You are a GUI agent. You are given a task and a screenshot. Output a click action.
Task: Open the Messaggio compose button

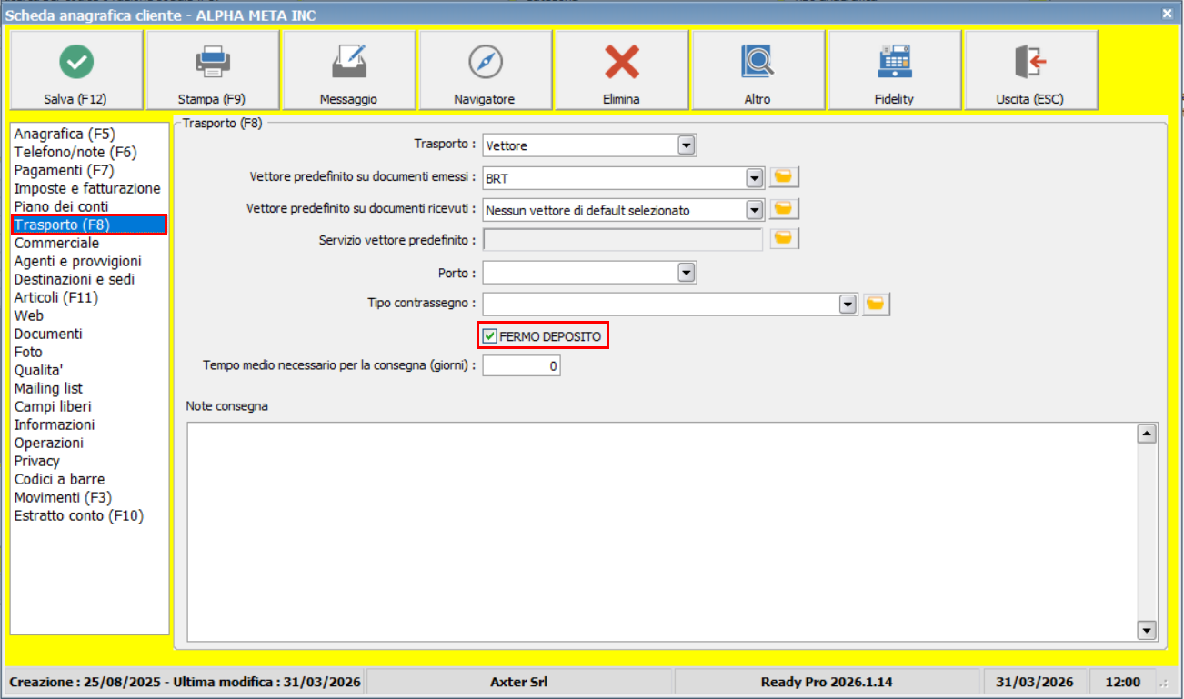coord(349,71)
